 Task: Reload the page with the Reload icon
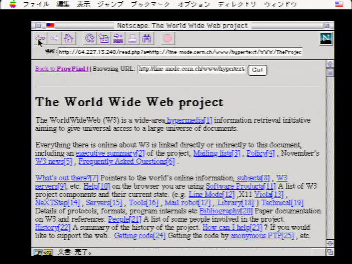(x=90, y=38)
